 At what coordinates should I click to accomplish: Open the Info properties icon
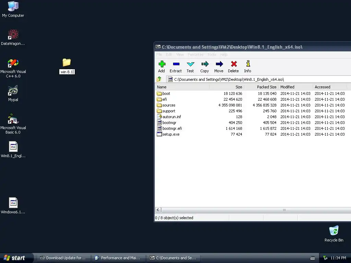(248, 64)
